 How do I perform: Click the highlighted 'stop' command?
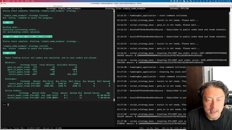[x=8, y=22]
